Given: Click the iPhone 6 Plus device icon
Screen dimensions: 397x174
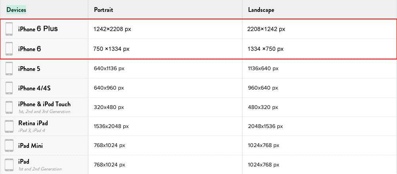Looking at the screenshot, I should click(9, 29).
